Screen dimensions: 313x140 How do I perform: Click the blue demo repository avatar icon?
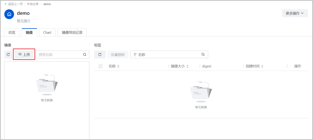[x=9, y=14]
